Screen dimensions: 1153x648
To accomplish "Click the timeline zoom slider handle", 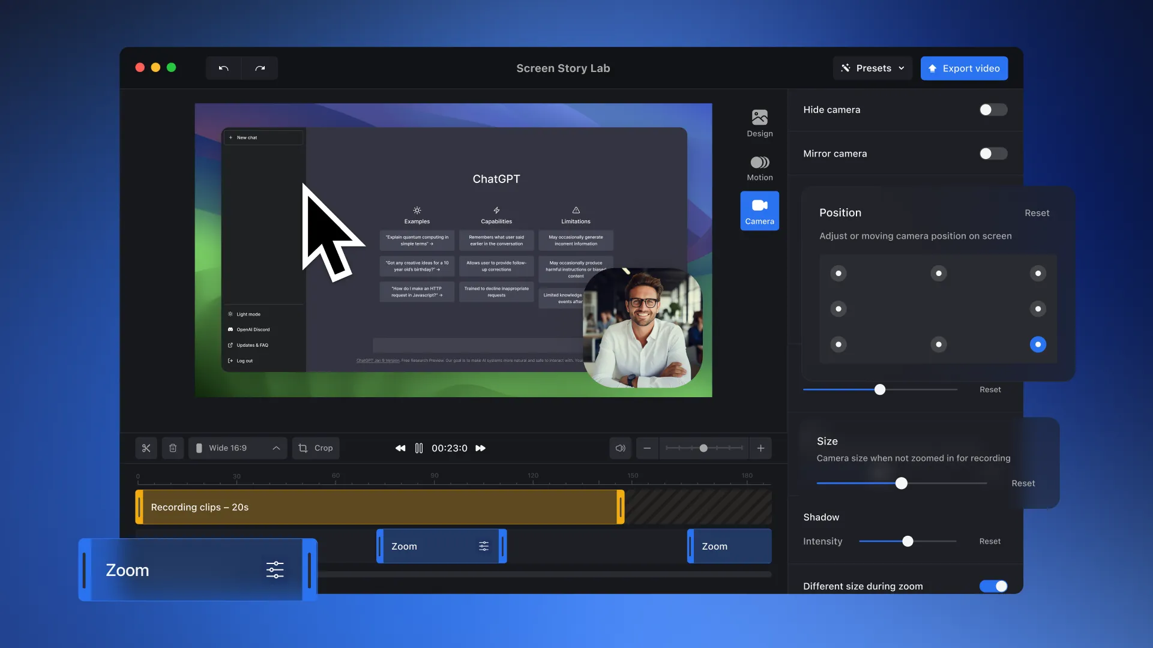I will 703,448.
